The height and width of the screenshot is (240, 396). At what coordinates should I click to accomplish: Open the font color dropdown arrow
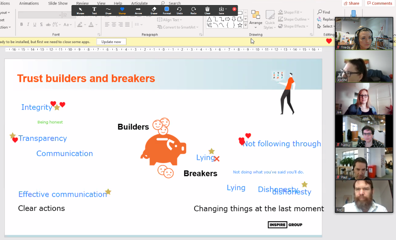96,25
